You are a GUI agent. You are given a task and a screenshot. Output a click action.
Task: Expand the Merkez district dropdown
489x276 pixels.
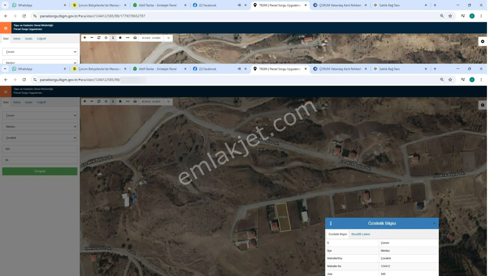coord(40,127)
